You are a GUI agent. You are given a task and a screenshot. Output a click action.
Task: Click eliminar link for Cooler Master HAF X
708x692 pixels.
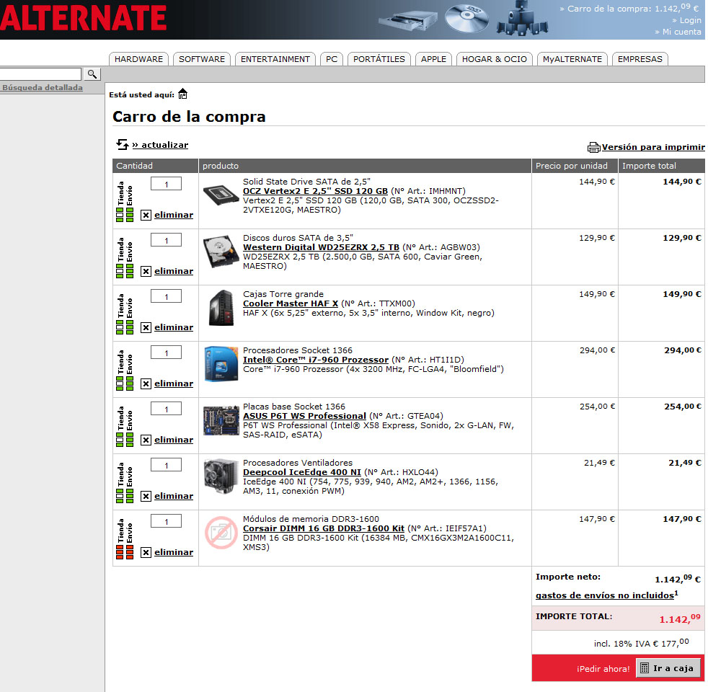[174, 327]
